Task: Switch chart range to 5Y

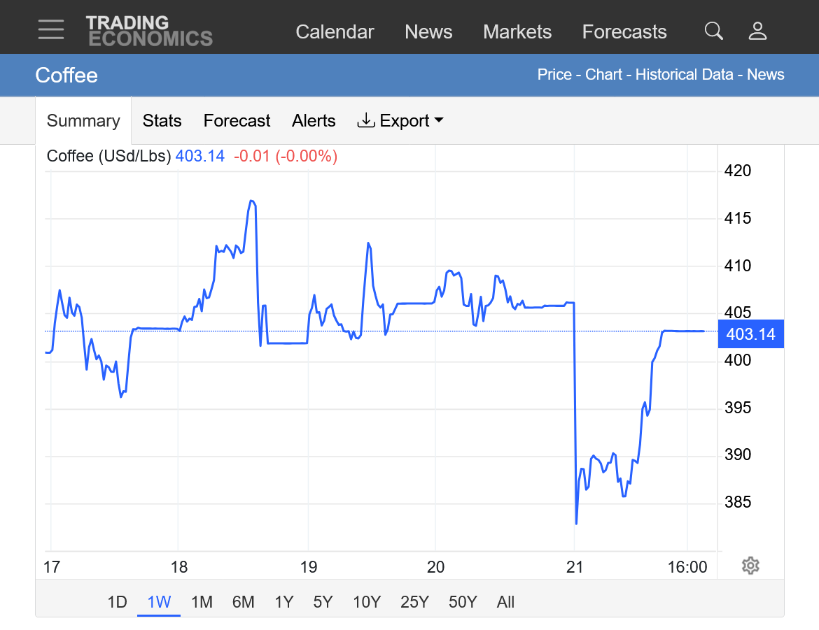Action: coord(323,602)
